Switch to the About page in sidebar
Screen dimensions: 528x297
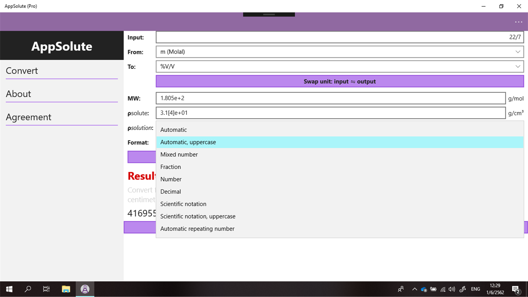(x=18, y=94)
